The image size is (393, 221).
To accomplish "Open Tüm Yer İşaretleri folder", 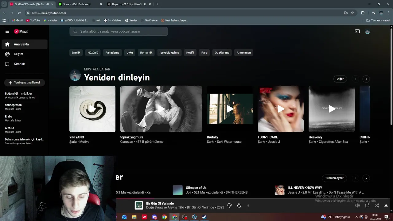I will (x=378, y=20).
